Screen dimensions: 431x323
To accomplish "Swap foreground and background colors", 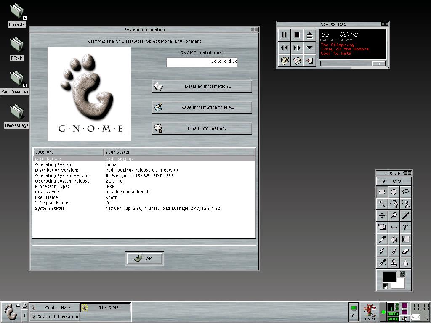I will tap(402, 274).
